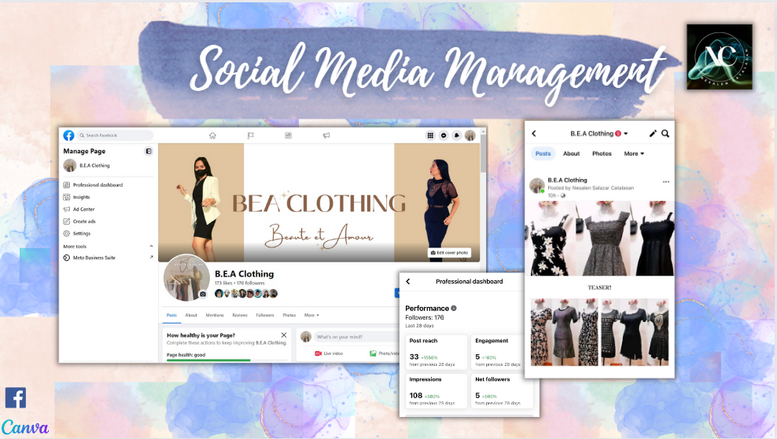Screen dimensions: 777x439
Task: Open the Post reach stat card
Action: [436, 352]
